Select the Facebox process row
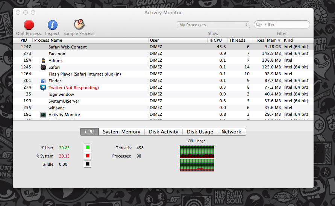This screenshot has height=206, width=335. click(x=163, y=54)
